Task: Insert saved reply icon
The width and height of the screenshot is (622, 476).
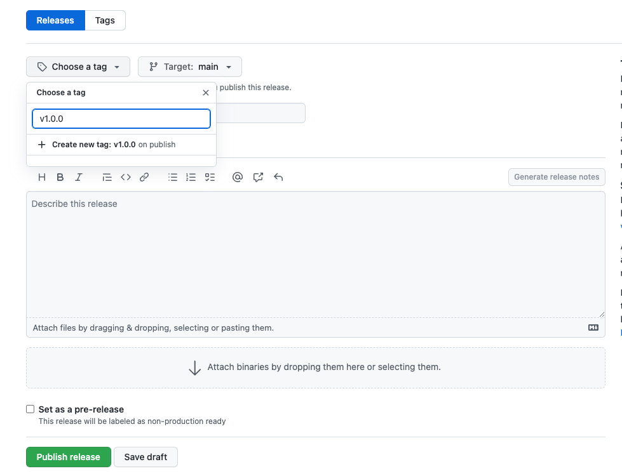Action: [278, 177]
